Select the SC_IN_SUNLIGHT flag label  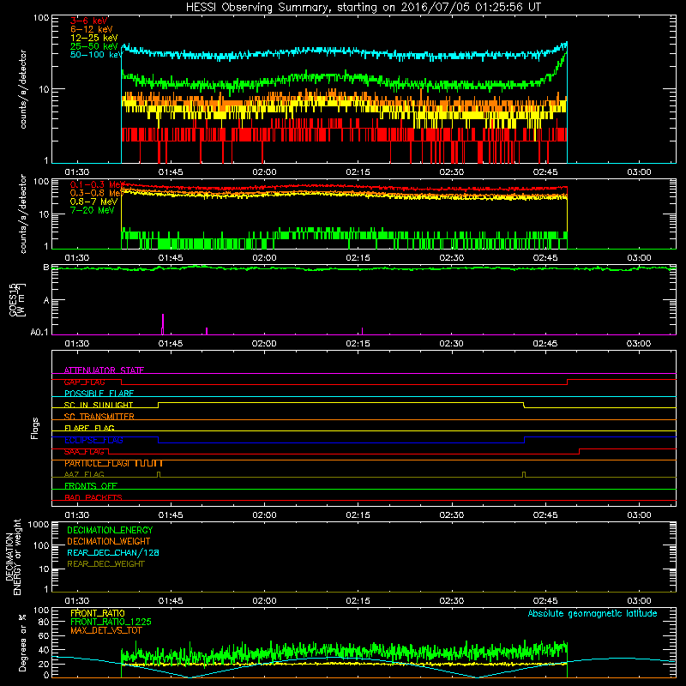click(99, 405)
